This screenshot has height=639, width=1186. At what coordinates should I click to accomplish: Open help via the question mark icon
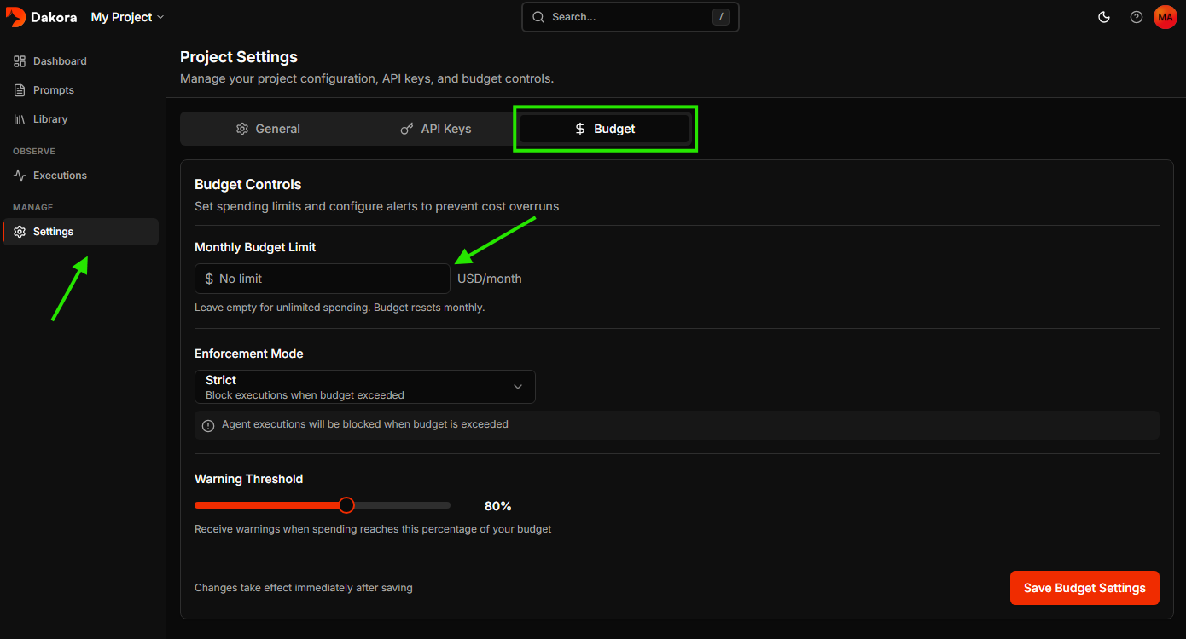click(1137, 17)
